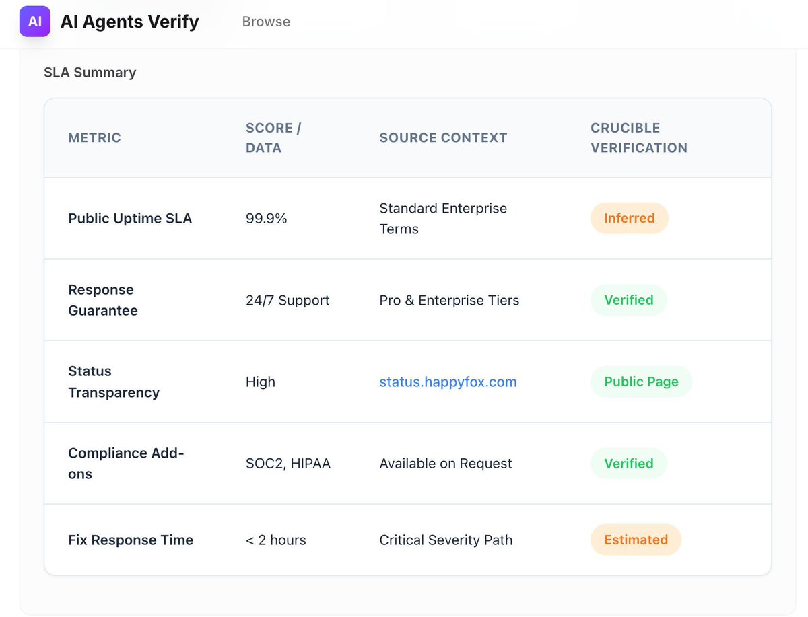Select the Metric column header
Viewport: 808px width, 617px height.
click(95, 138)
